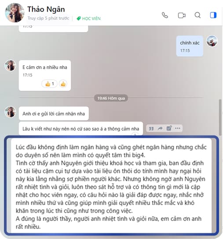Click the chat scrollbar thumb
Image resolution: width=223 pixels, height=239 pixels.
coord(220,118)
